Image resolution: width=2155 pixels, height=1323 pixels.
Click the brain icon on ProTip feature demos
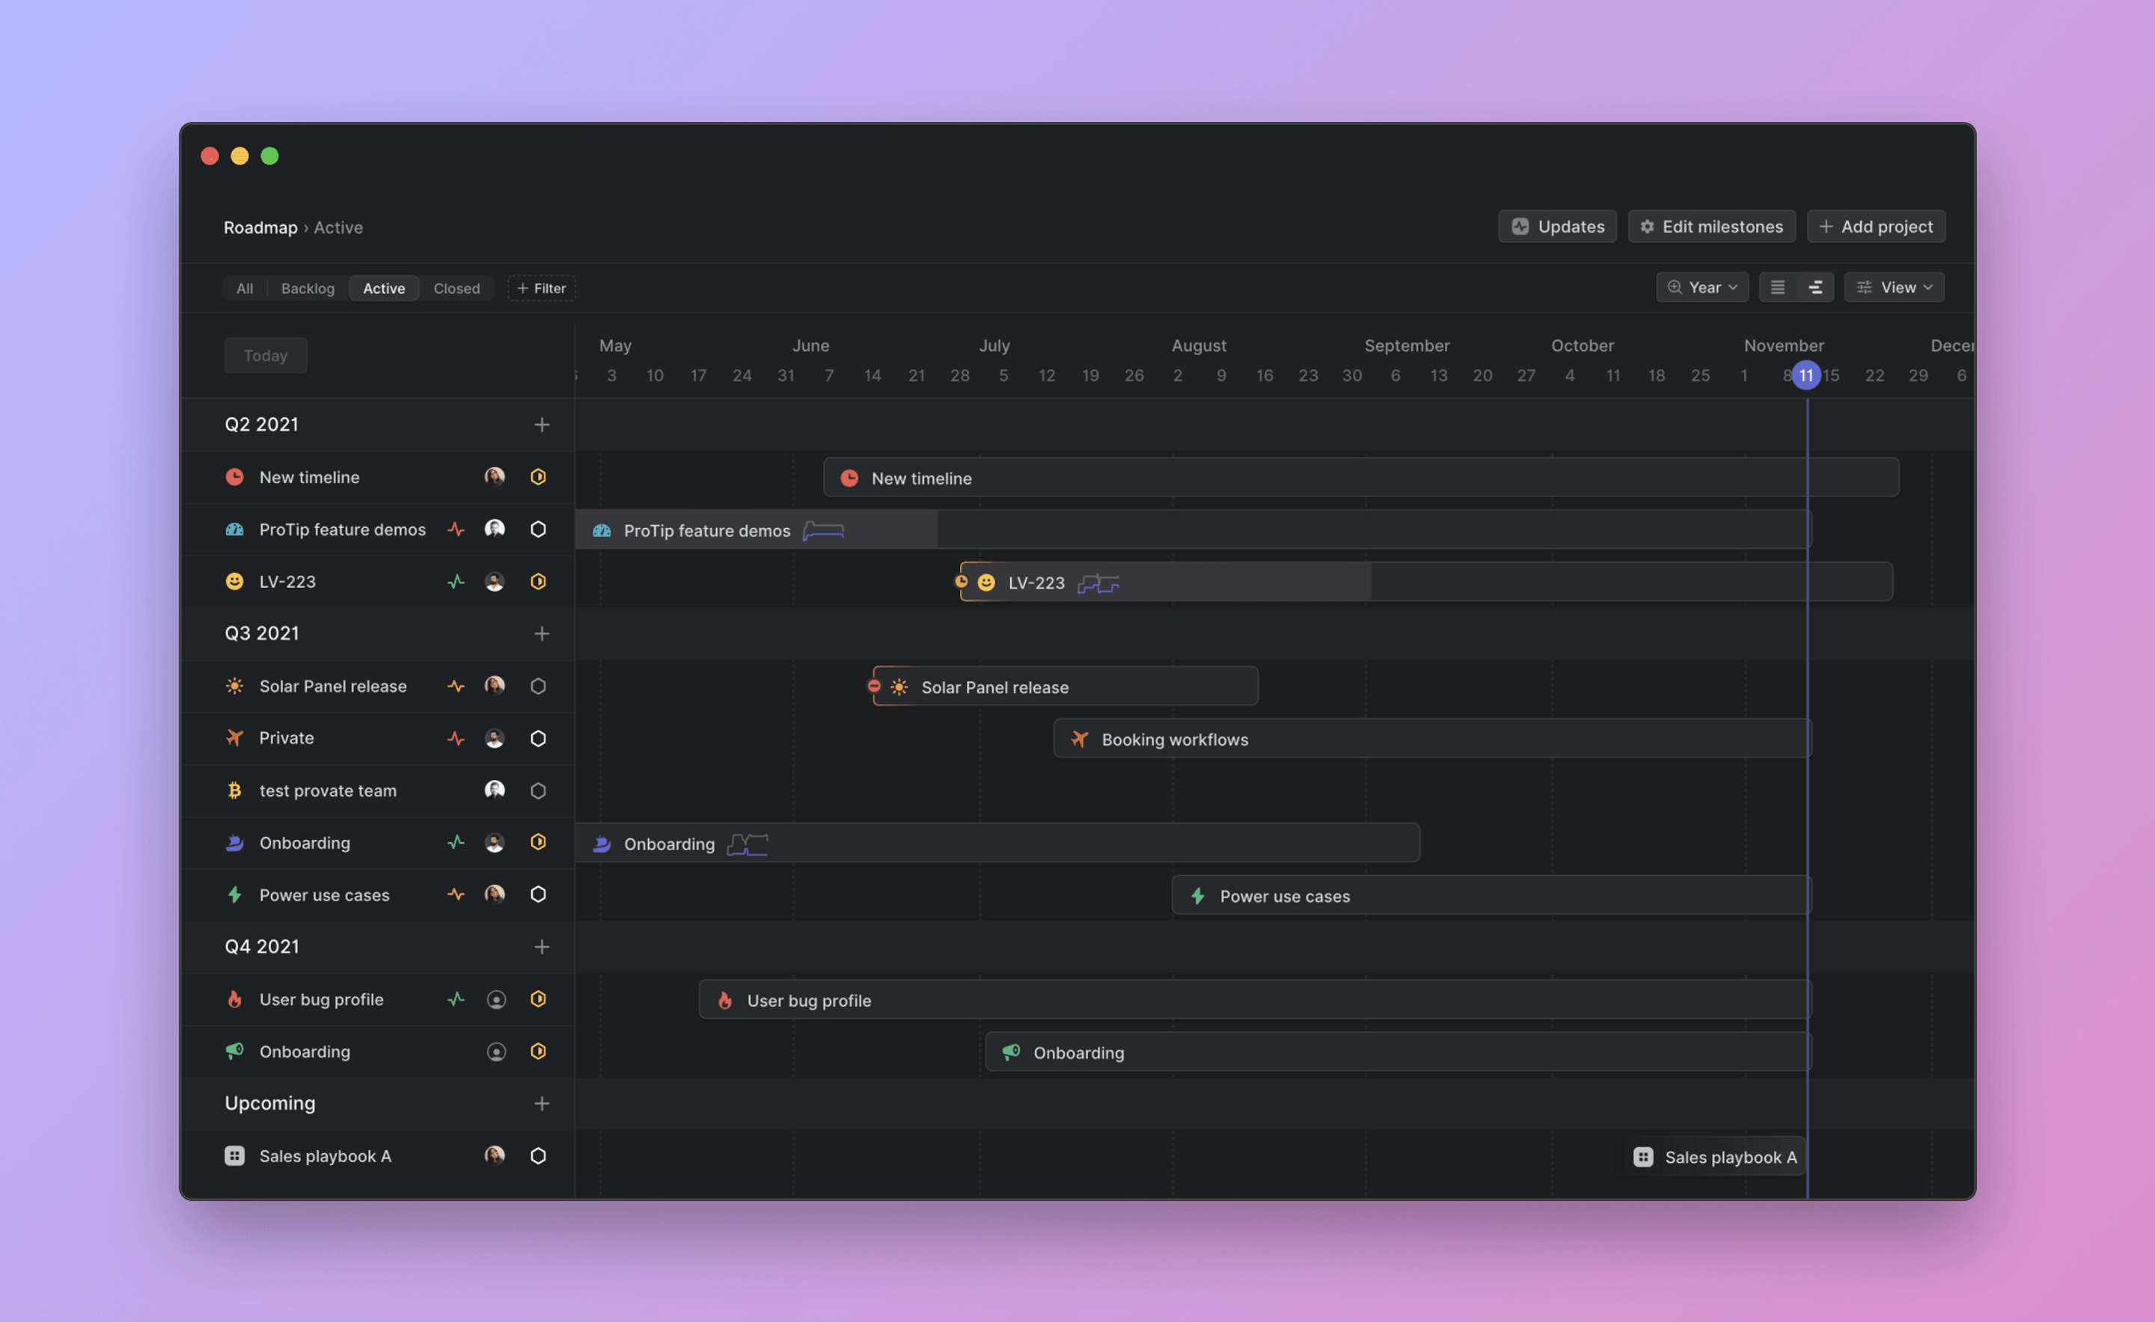tap(235, 529)
